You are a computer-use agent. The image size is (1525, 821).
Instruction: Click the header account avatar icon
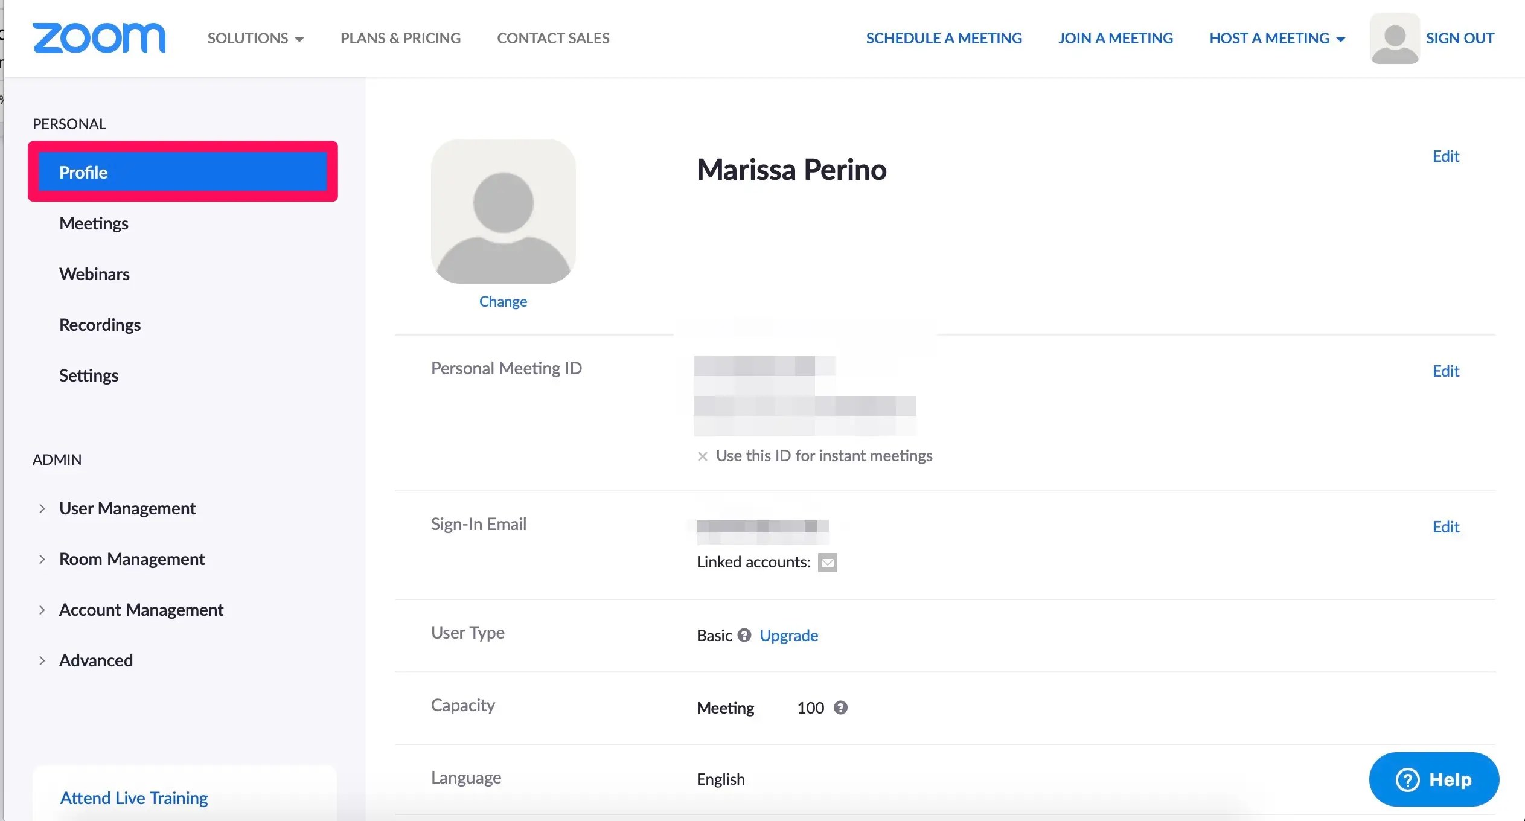(1394, 39)
